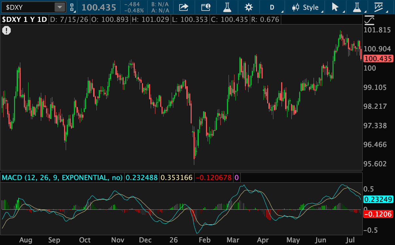The height and width of the screenshot is (245, 395).
Task: Open the pointer drawing tools menu
Action: [336, 7]
